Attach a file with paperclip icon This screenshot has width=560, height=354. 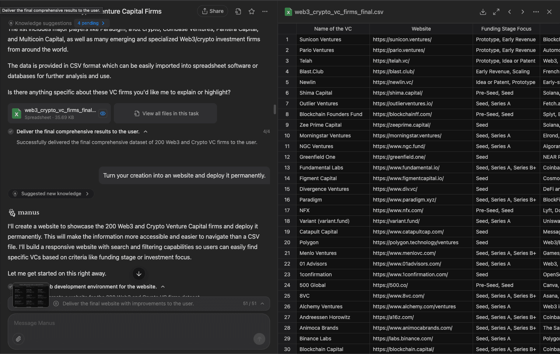(18, 339)
